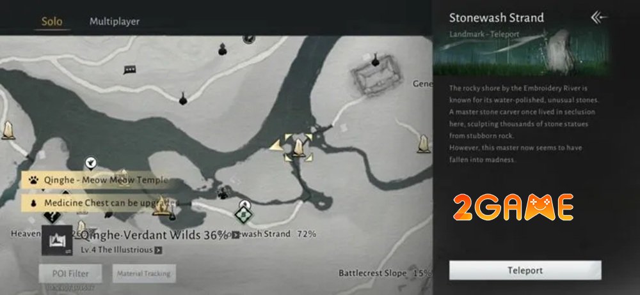Click the gourd marker on northern road
The image size is (640, 295).
[x=183, y=98]
